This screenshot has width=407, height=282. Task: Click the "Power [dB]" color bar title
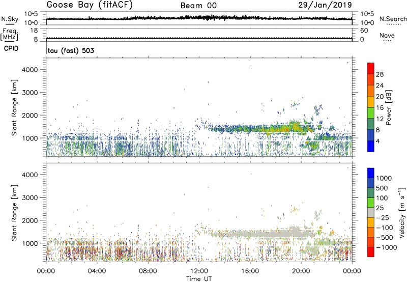coord(389,107)
